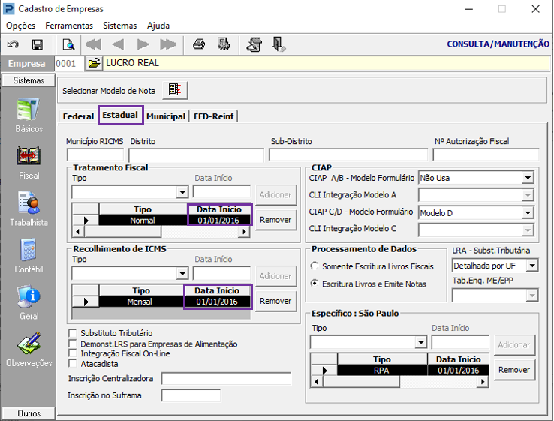Switch to the Federal tab
The height and width of the screenshot is (421, 554).
click(x=78, y=116)
